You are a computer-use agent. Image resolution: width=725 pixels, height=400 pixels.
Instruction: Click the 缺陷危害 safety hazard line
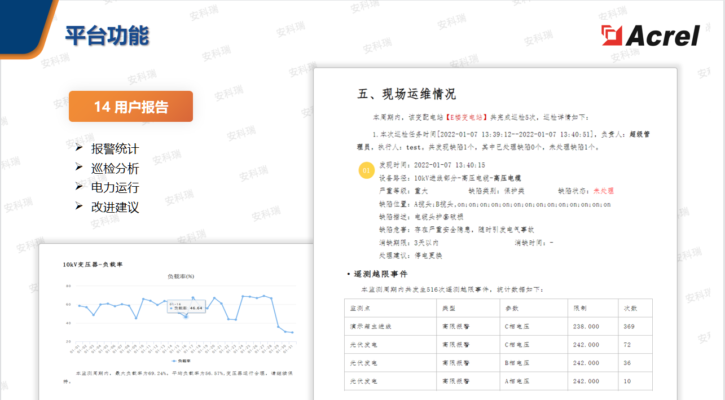point(456,230)
